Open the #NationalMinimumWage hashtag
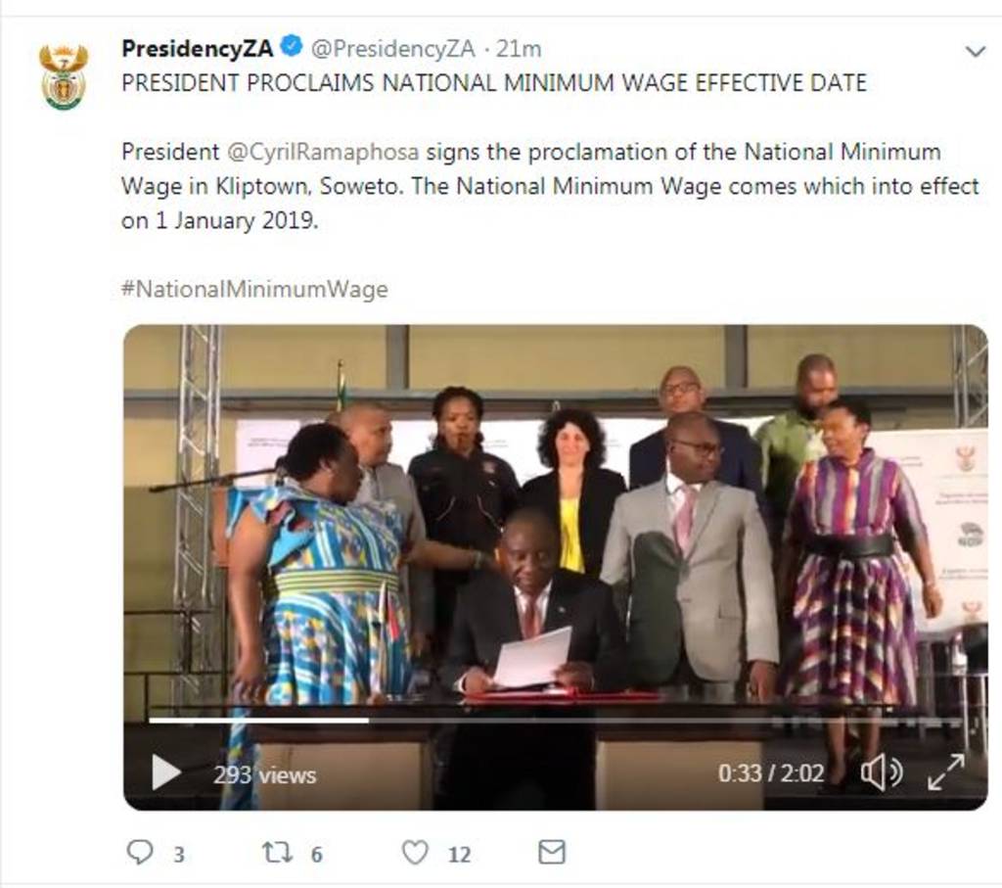Screen dimensions: 1002x888 click(254, 289)
